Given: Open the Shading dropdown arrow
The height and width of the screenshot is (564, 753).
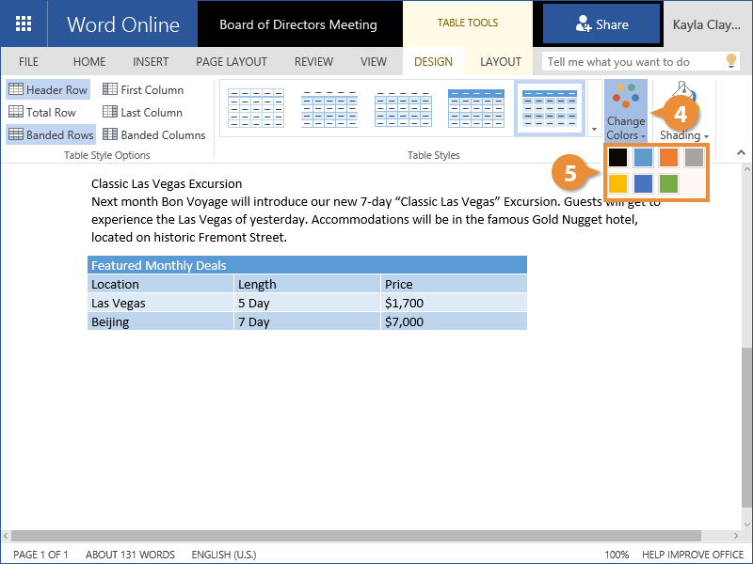Looking at the screenshot, I should (706, 136).
